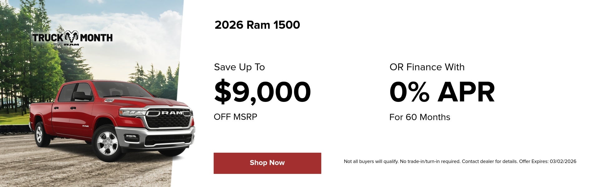
Task: Click the OFF MSRP text
Action: click(235, 117)
